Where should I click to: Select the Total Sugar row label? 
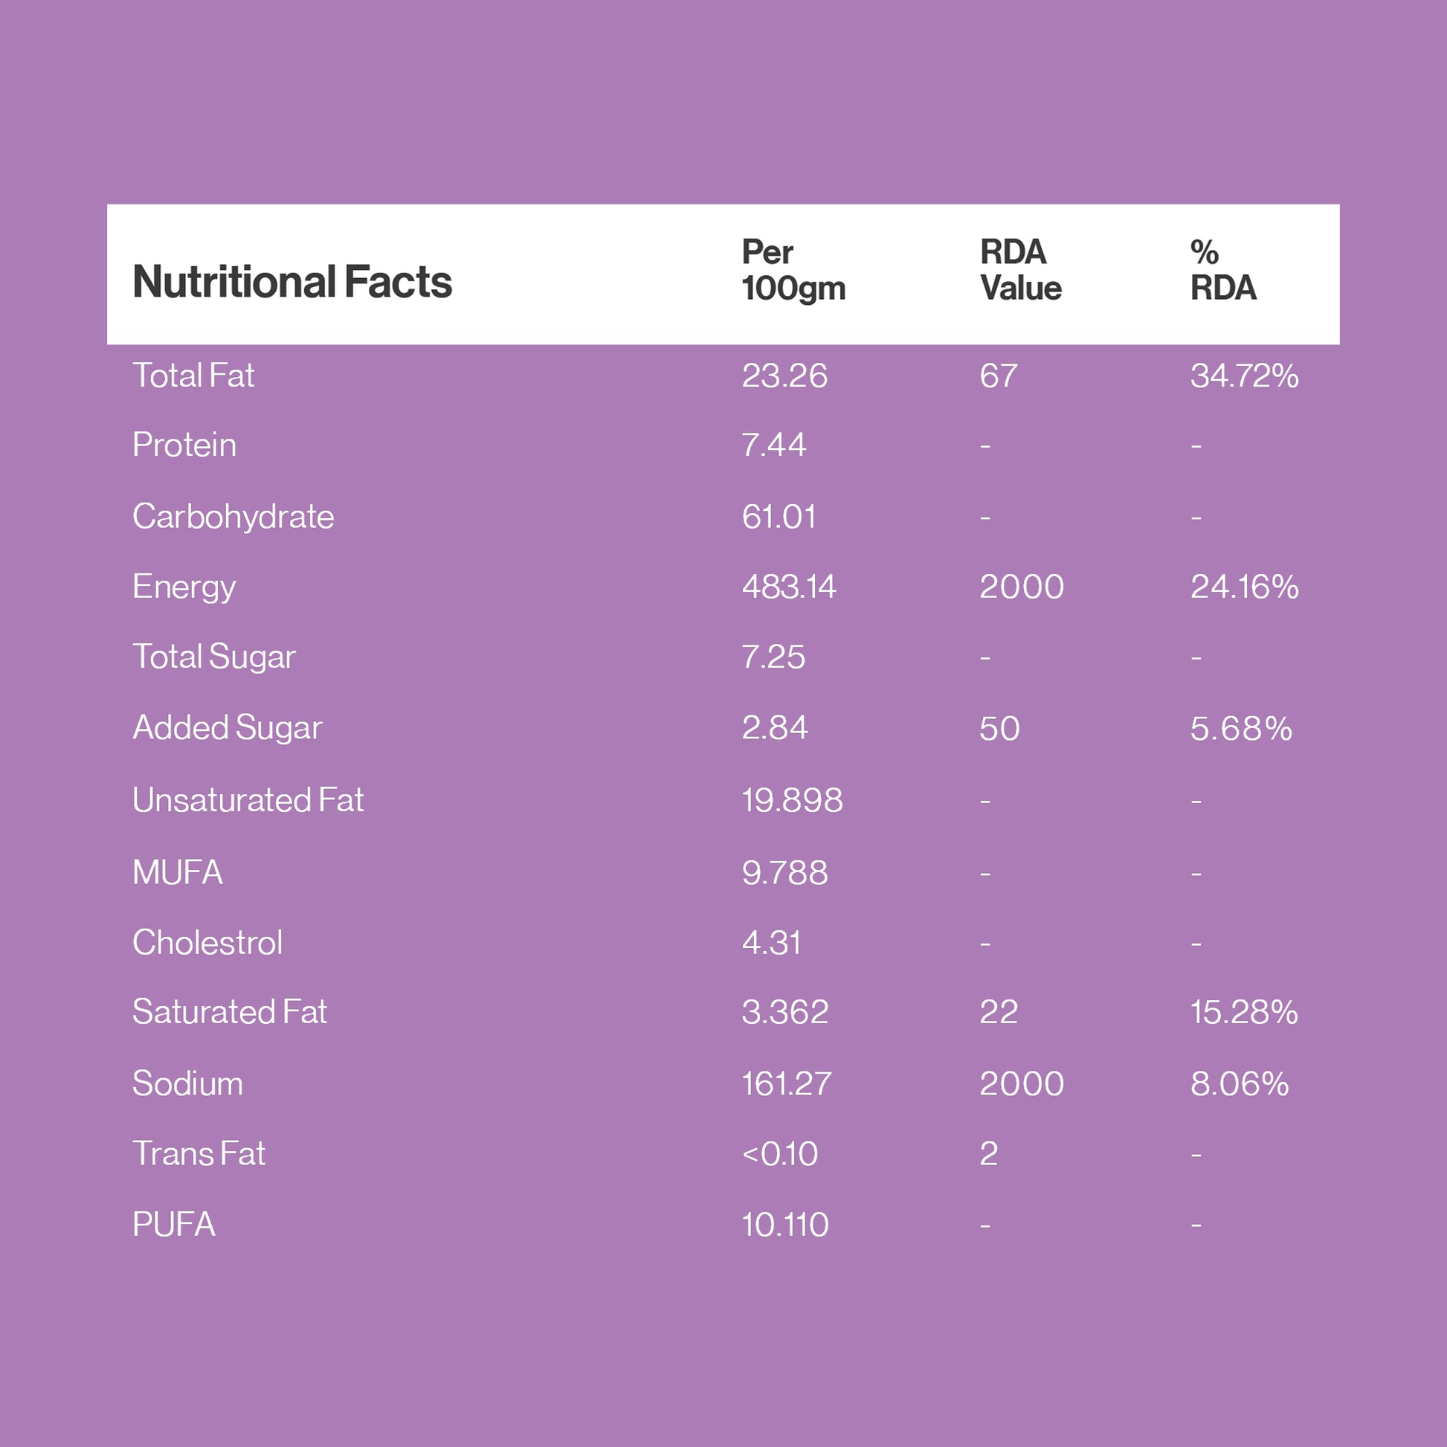tap(213, 657)
